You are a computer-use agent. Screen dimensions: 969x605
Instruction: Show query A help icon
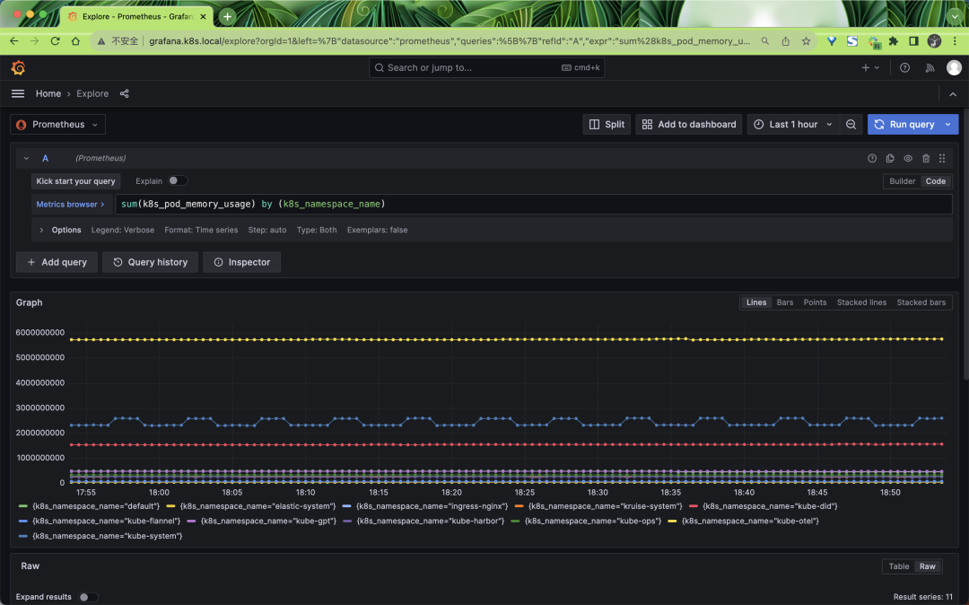click(x=872, y=158)
